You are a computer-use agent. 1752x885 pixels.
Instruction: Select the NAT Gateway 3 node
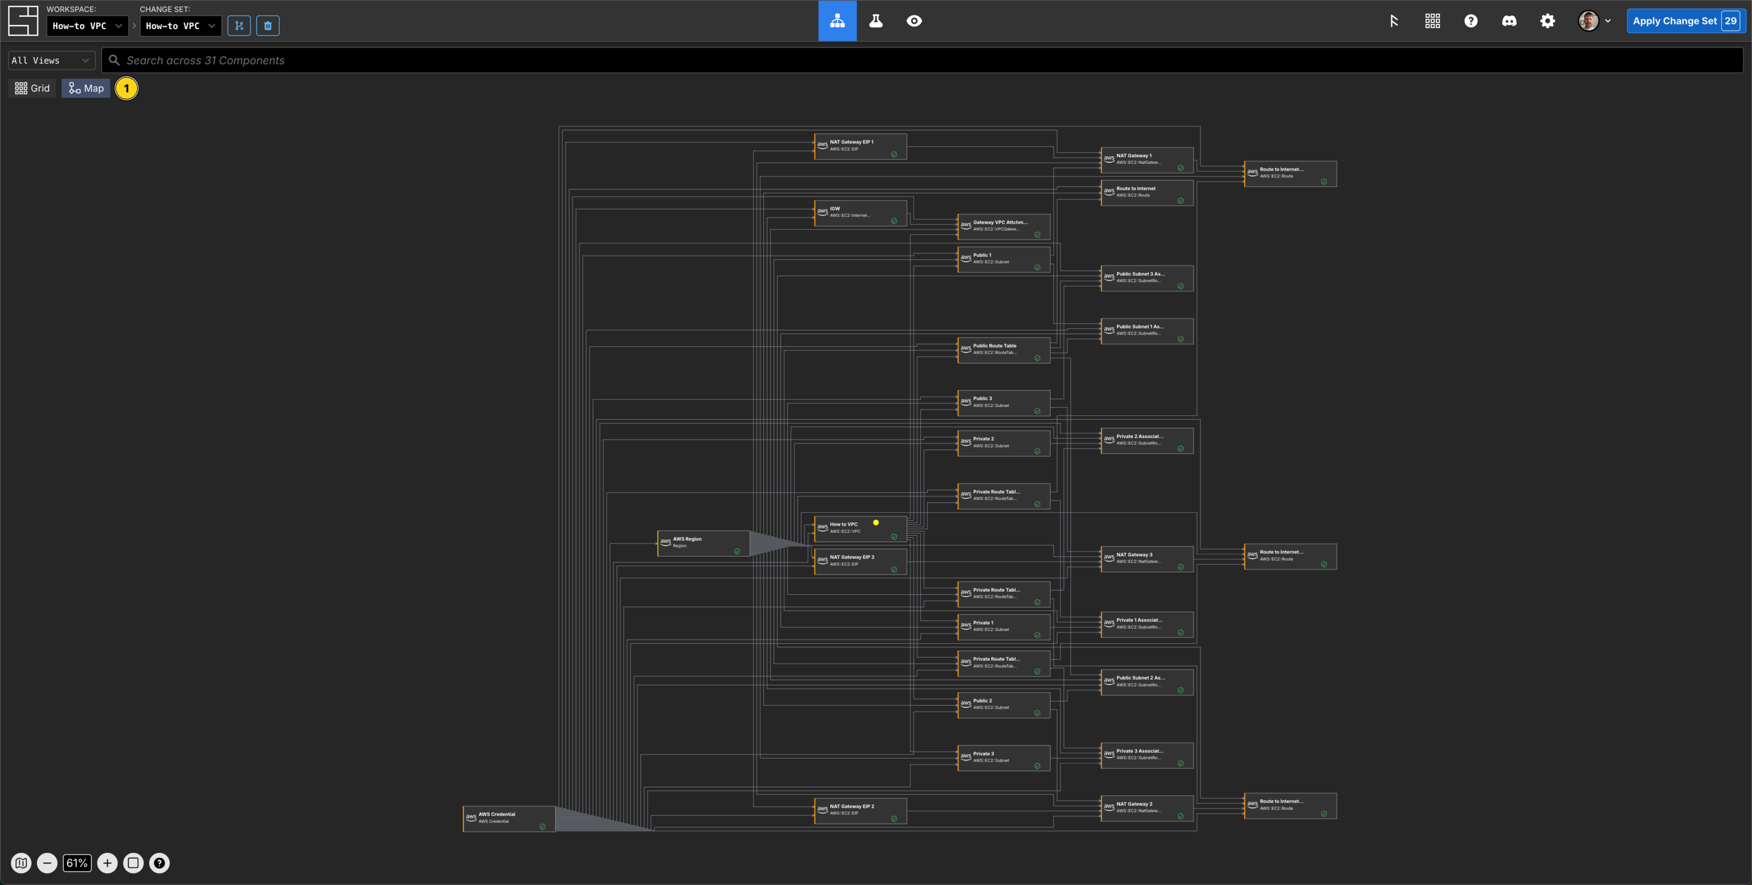tap(1147, 560)
